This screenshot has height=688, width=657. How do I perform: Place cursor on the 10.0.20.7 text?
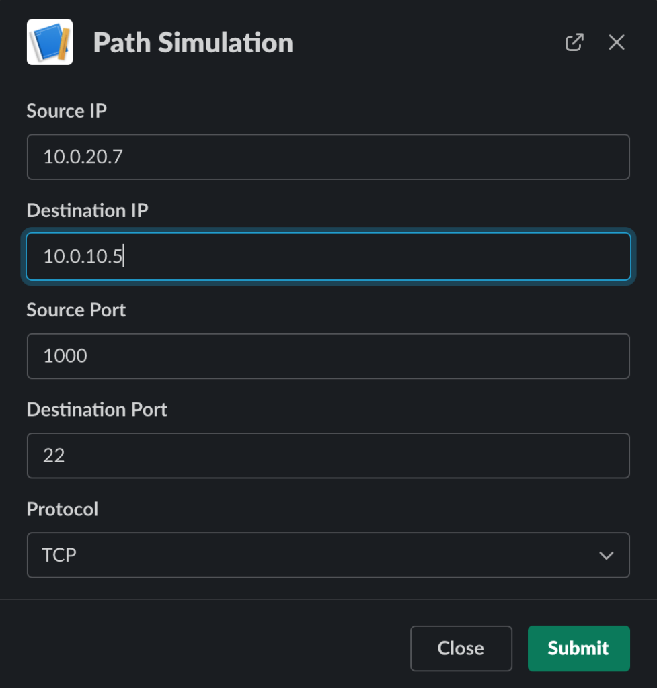[x=83, y=157]
